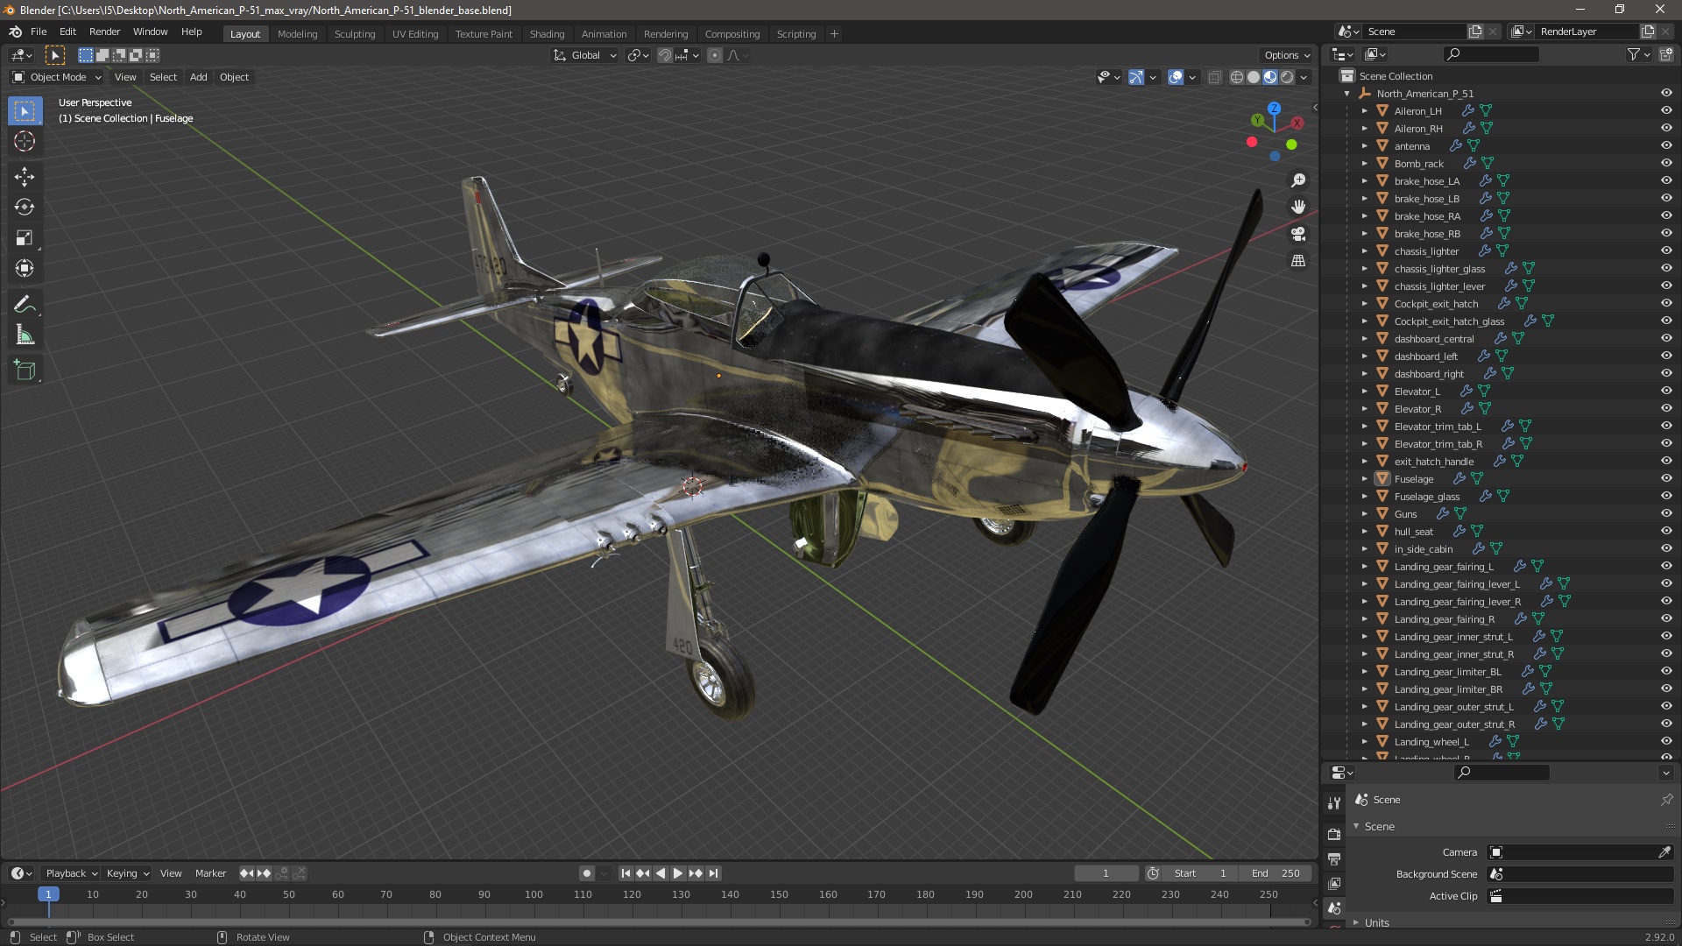Open the Keying dropdown
1682x946 pixels.
pos(127,873)
